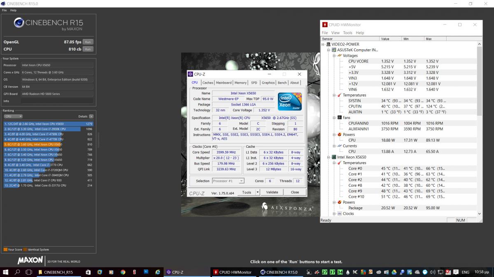
Task: Open the HWMonitor Help menu
Action: click(360, 32)
